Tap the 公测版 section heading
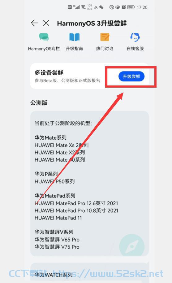172x283 pixels. coord(39,103)
